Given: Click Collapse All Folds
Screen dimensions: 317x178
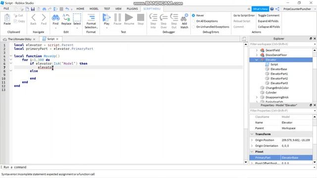Looking at the screenshot, I should [x=269, y=27].
